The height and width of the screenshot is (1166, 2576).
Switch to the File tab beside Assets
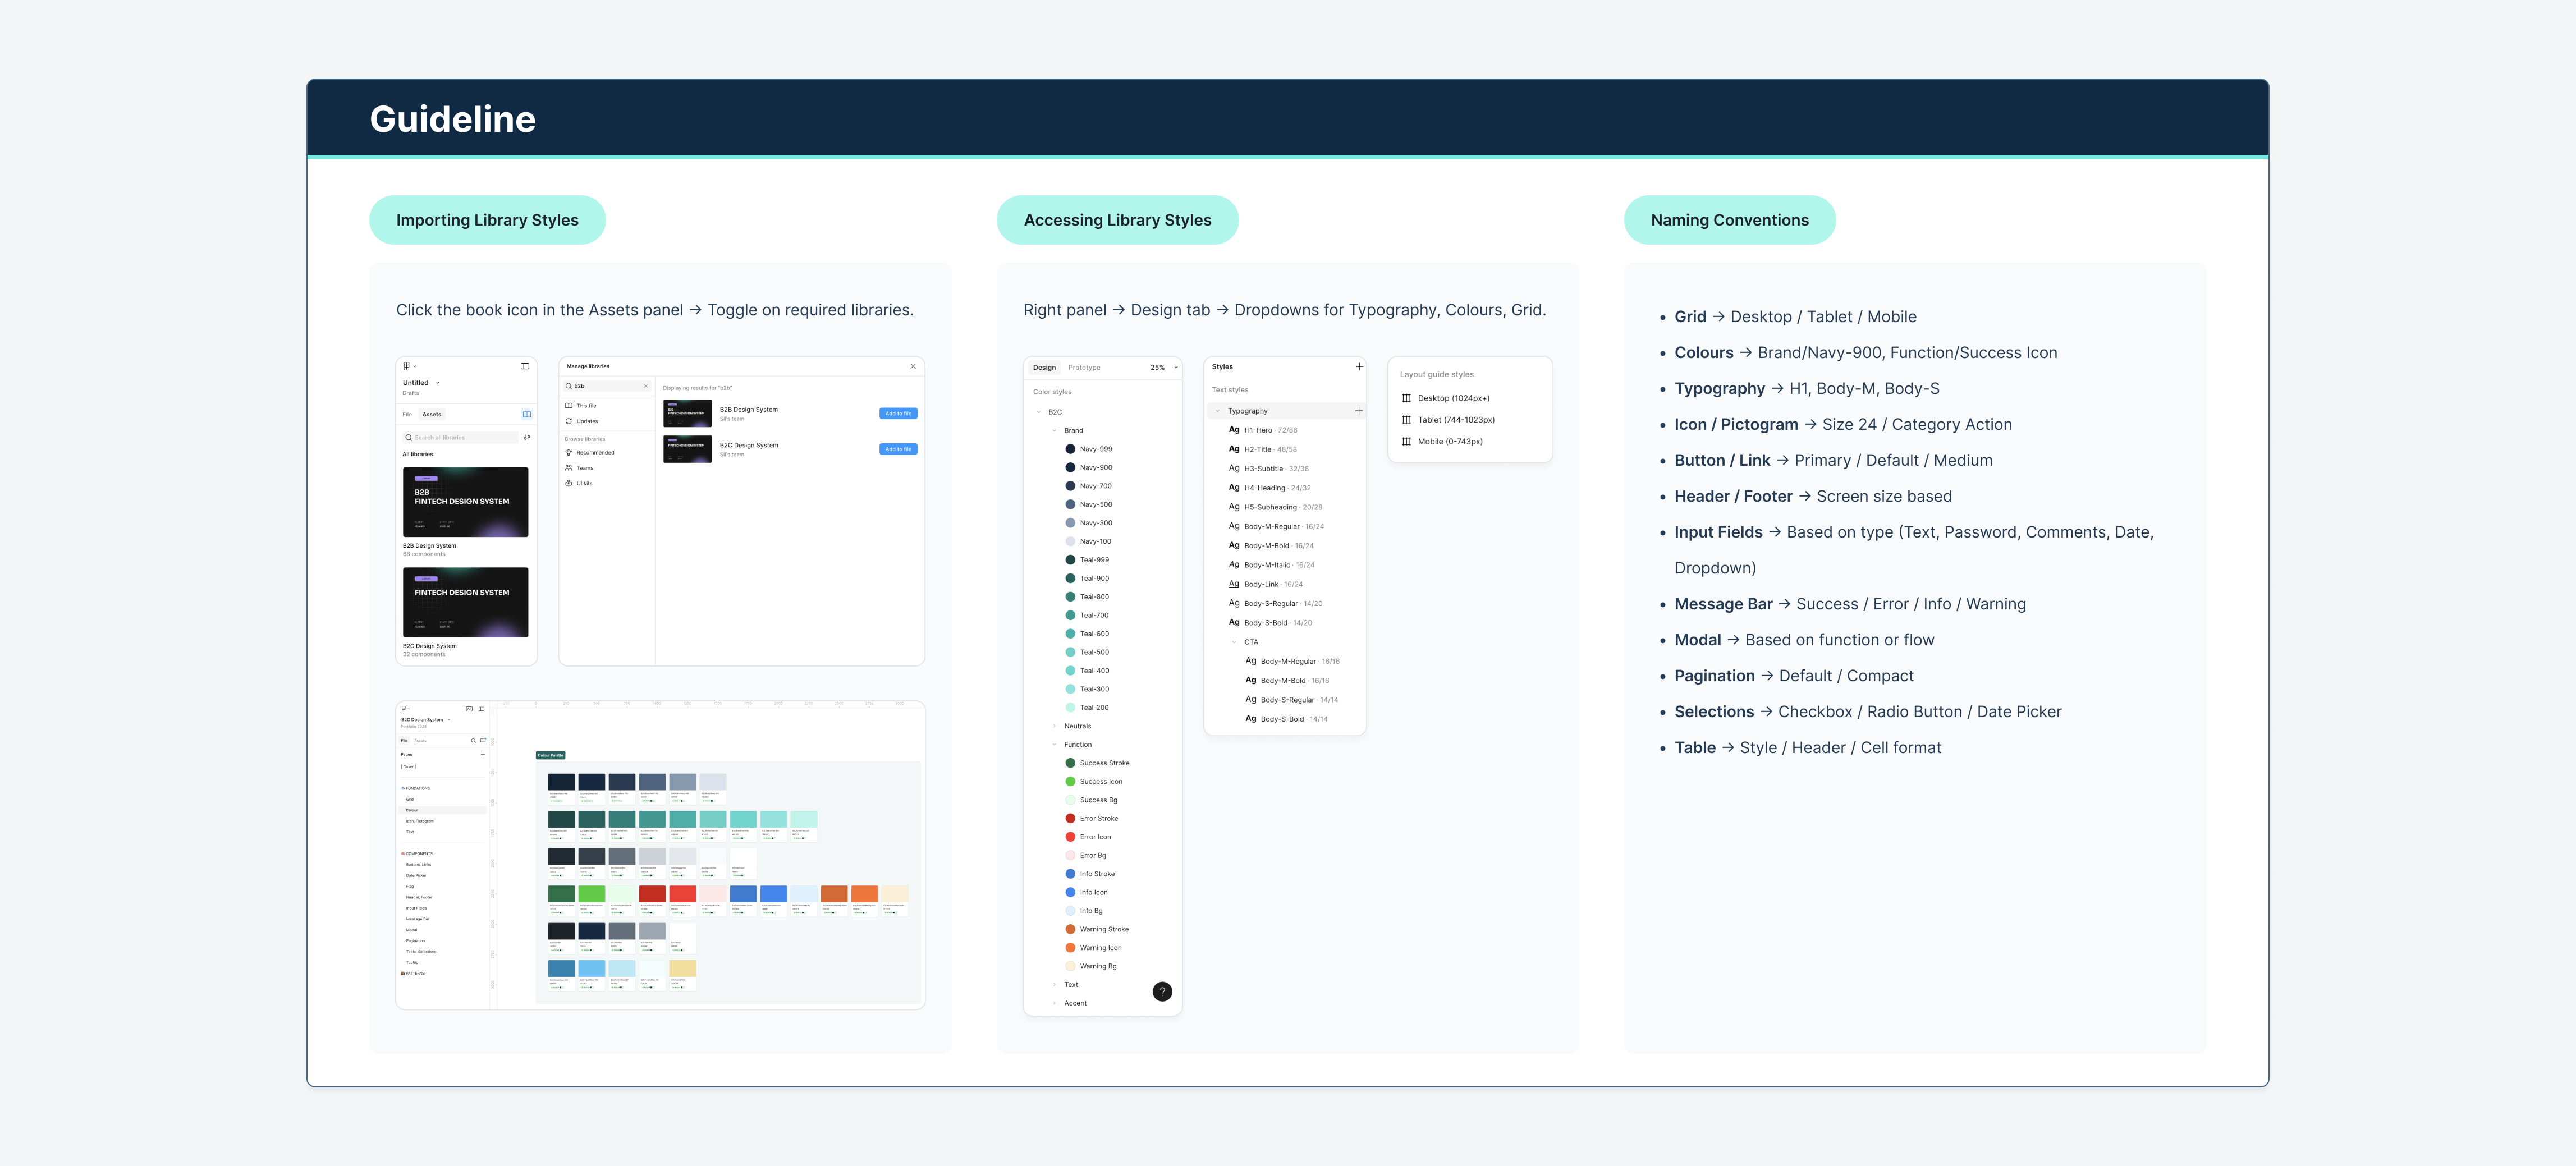coord(407,414)
